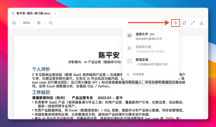Image resolution: width=216 pixels, height=127 pixels.
Task: Choose 框选区域 menu option
Action: tap(151, 62)
